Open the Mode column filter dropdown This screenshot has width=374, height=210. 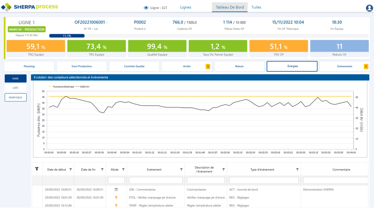tap(123, 169)
